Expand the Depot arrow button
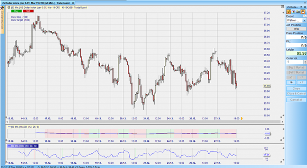 (305, 16)
